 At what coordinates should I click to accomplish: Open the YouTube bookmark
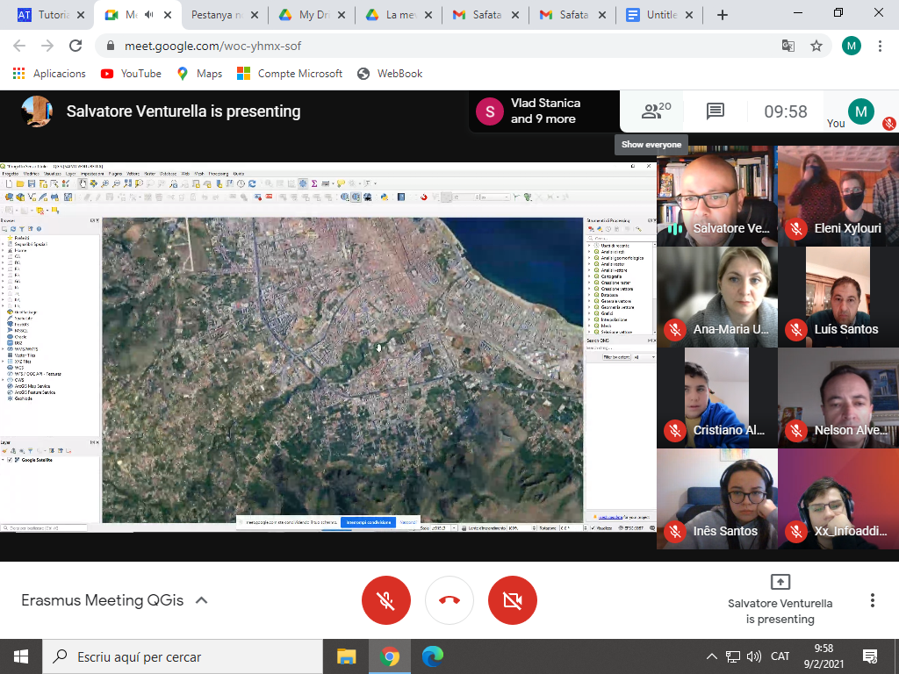point(131,74)
